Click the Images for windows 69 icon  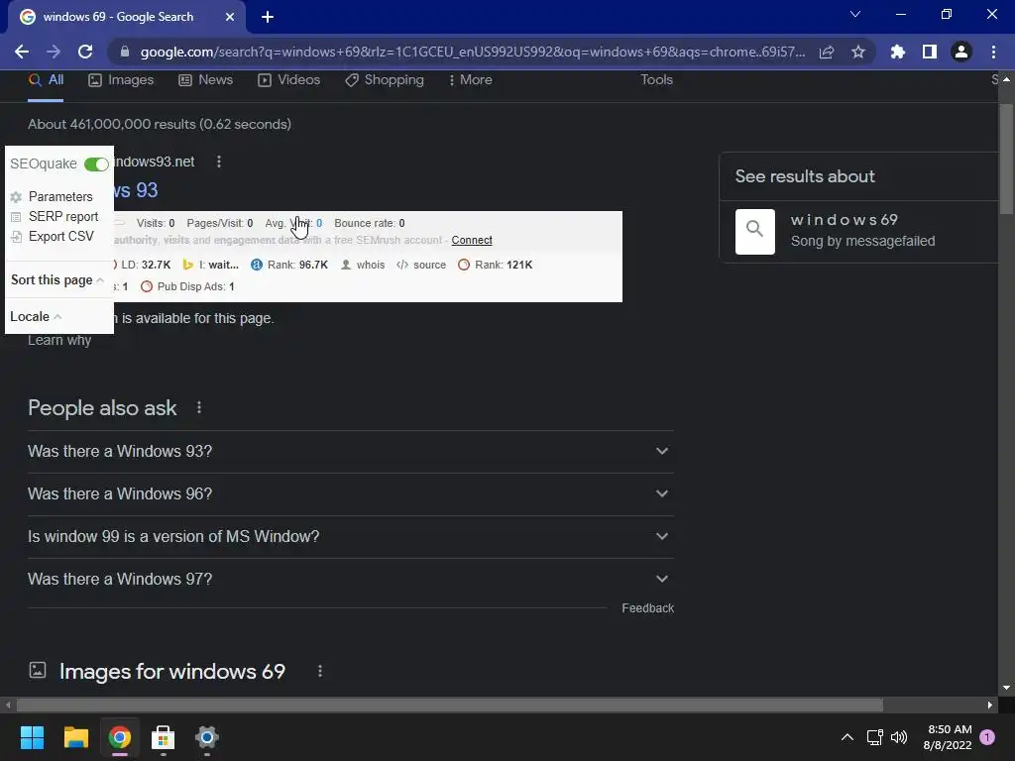point(38,671)
